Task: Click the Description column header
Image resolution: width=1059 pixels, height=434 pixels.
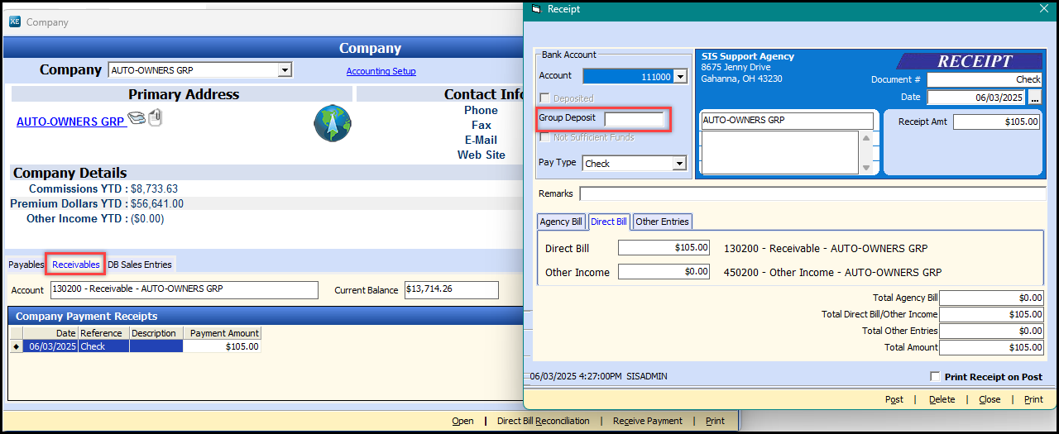Action: click(156, 333)
